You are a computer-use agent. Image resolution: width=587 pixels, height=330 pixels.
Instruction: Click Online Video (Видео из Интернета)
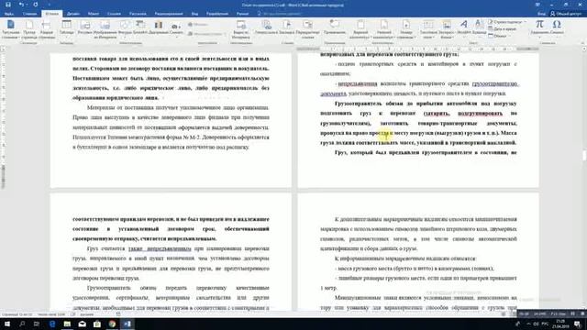(x=240, y=29)
